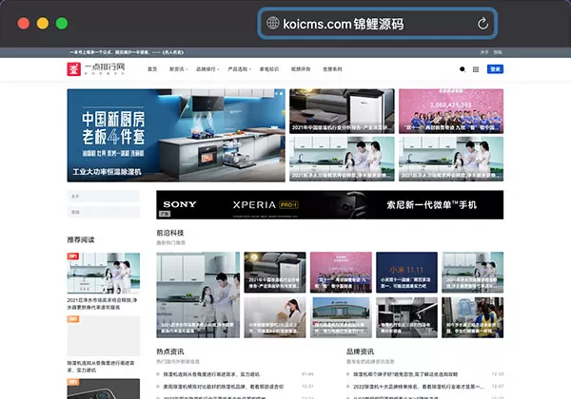
Task: Click the 前沿科技 section heading
Action: [170, 233]
